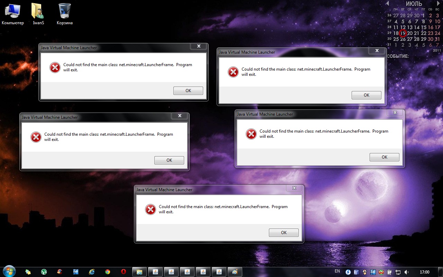Click the Show desktop strip beside the clock
This screenshot has width=443, height=277.
[x=440, y=272]
